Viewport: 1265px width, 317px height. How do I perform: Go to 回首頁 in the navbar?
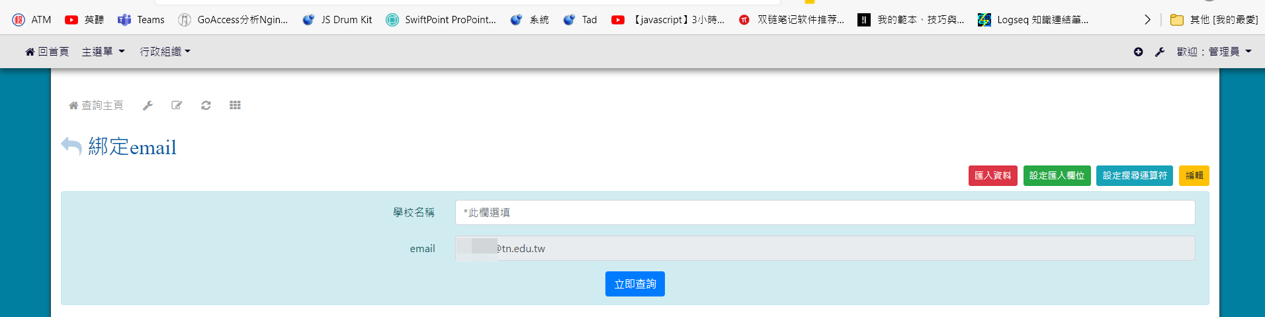tap(47, 52)
